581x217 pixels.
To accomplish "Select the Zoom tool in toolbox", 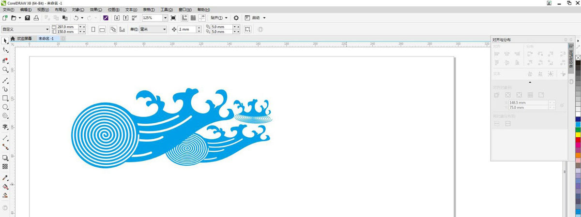I will [5, 70].
